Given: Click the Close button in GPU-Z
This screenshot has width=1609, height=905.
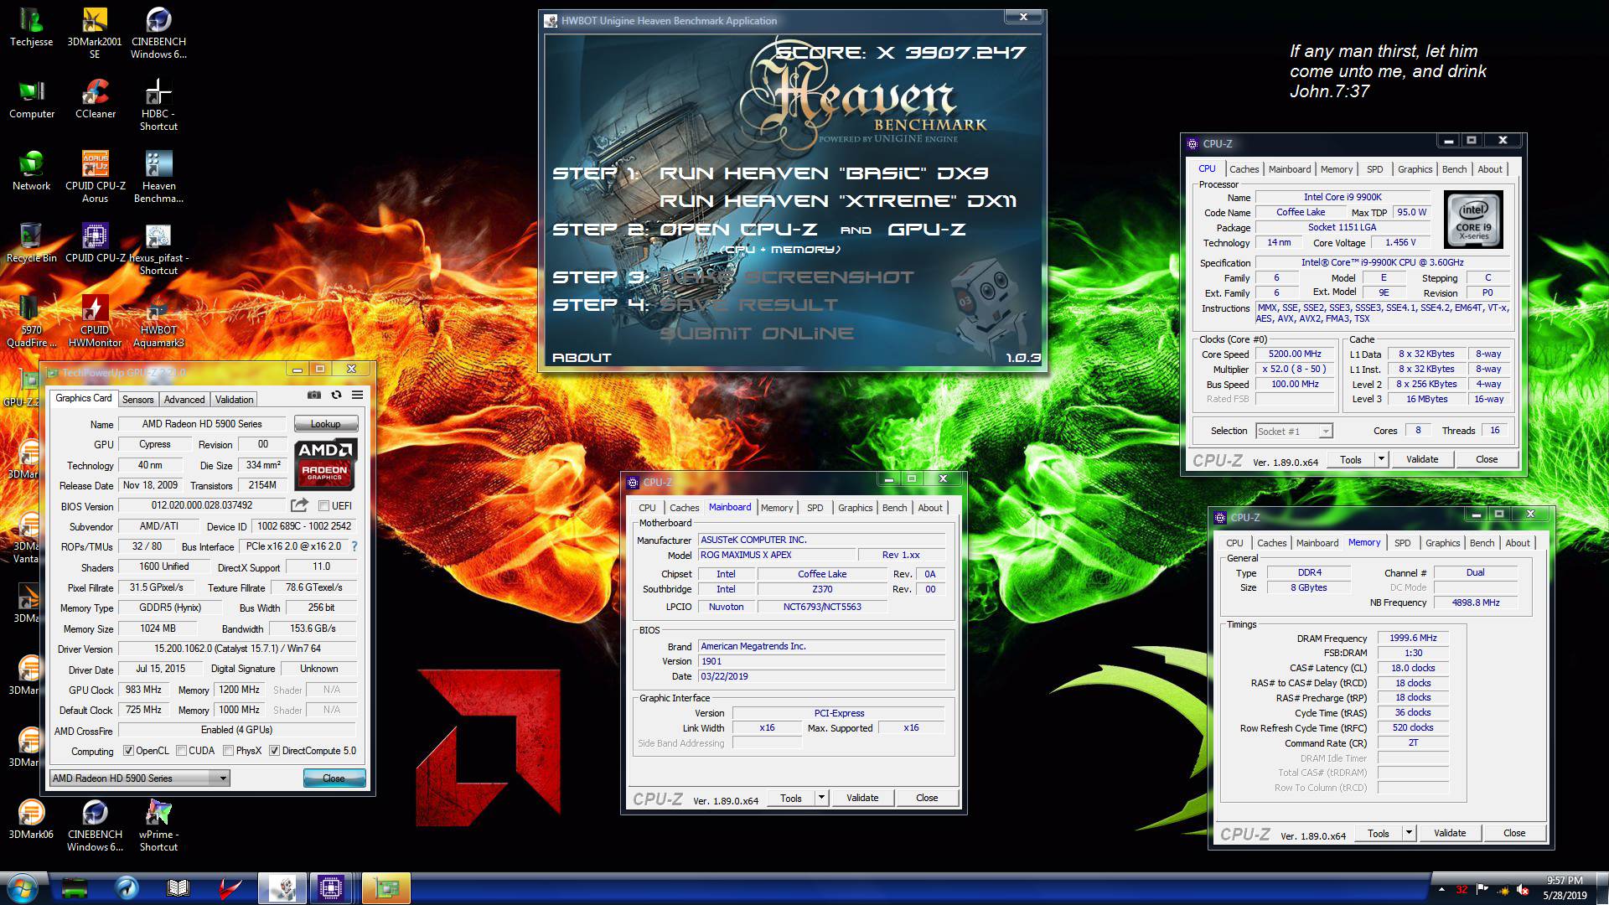Looking at the screenshot, I should [x=334, y=778].
